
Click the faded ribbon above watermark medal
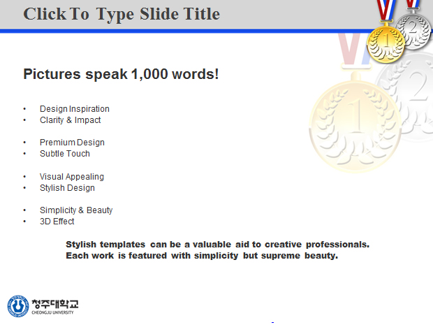[355, 50]
